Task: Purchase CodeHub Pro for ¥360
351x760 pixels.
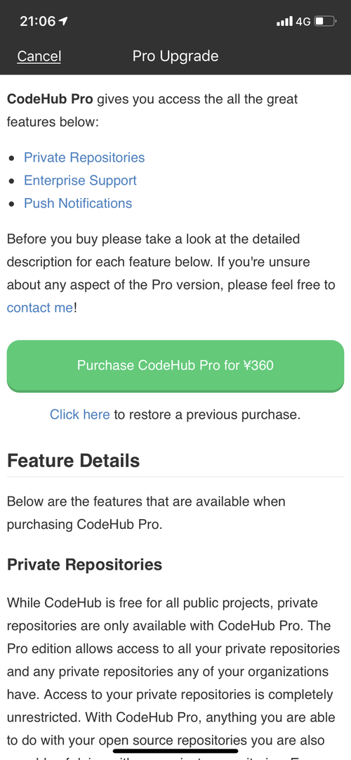Action: [x=175, y=365]
